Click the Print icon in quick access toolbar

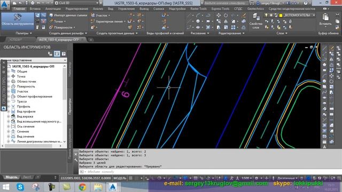(33, 3)
